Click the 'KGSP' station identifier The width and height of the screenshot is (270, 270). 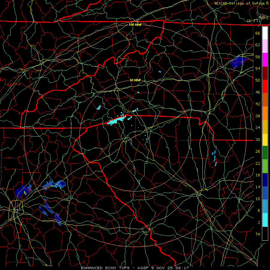143,268
